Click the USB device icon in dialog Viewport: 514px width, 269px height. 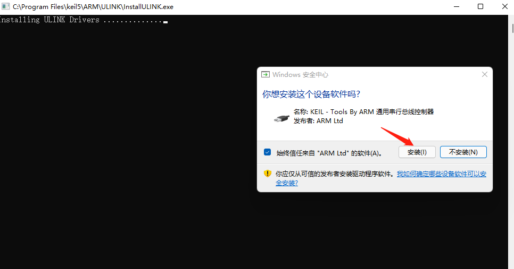point(281,118)
